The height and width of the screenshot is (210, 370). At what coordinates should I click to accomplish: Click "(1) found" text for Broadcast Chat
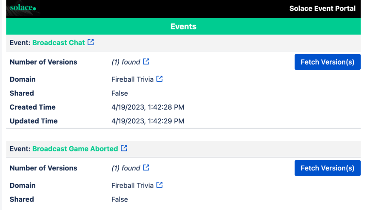click(125, 62)
